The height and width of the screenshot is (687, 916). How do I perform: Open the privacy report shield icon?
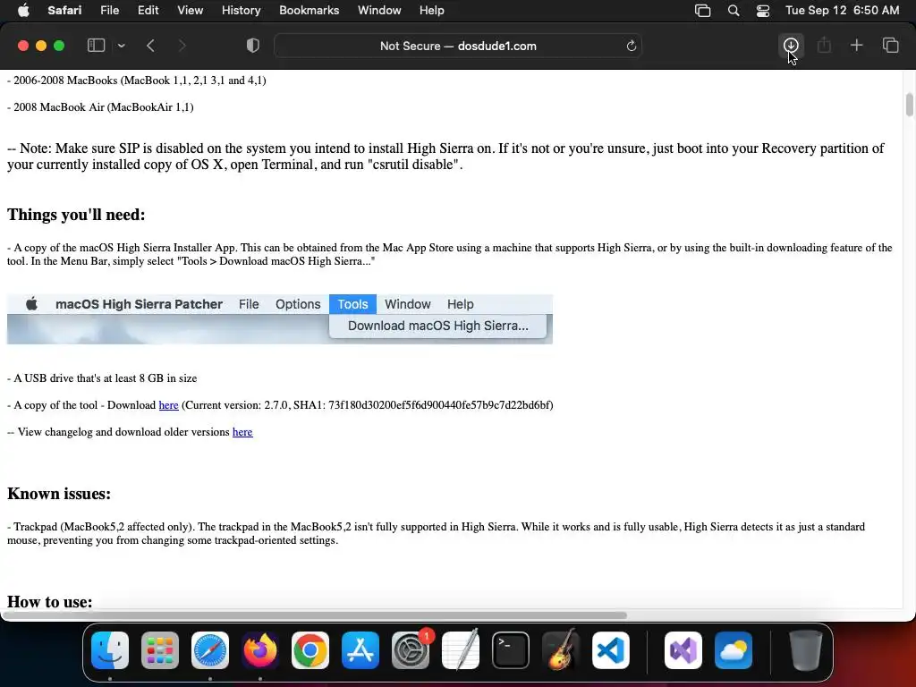[x=252, y=46]
